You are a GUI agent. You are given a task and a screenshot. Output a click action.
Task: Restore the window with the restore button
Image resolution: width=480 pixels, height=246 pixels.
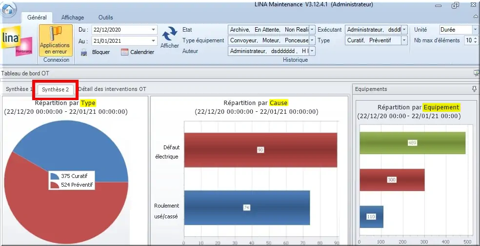tap(455, 5)
